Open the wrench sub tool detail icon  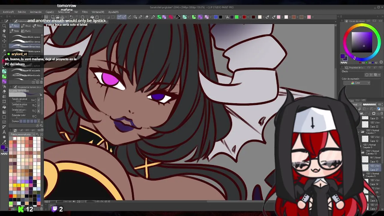click(41, 125)
